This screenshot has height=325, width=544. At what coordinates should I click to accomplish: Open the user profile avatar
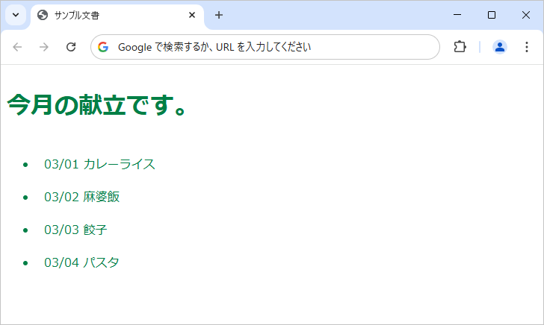tap(500, 47)
